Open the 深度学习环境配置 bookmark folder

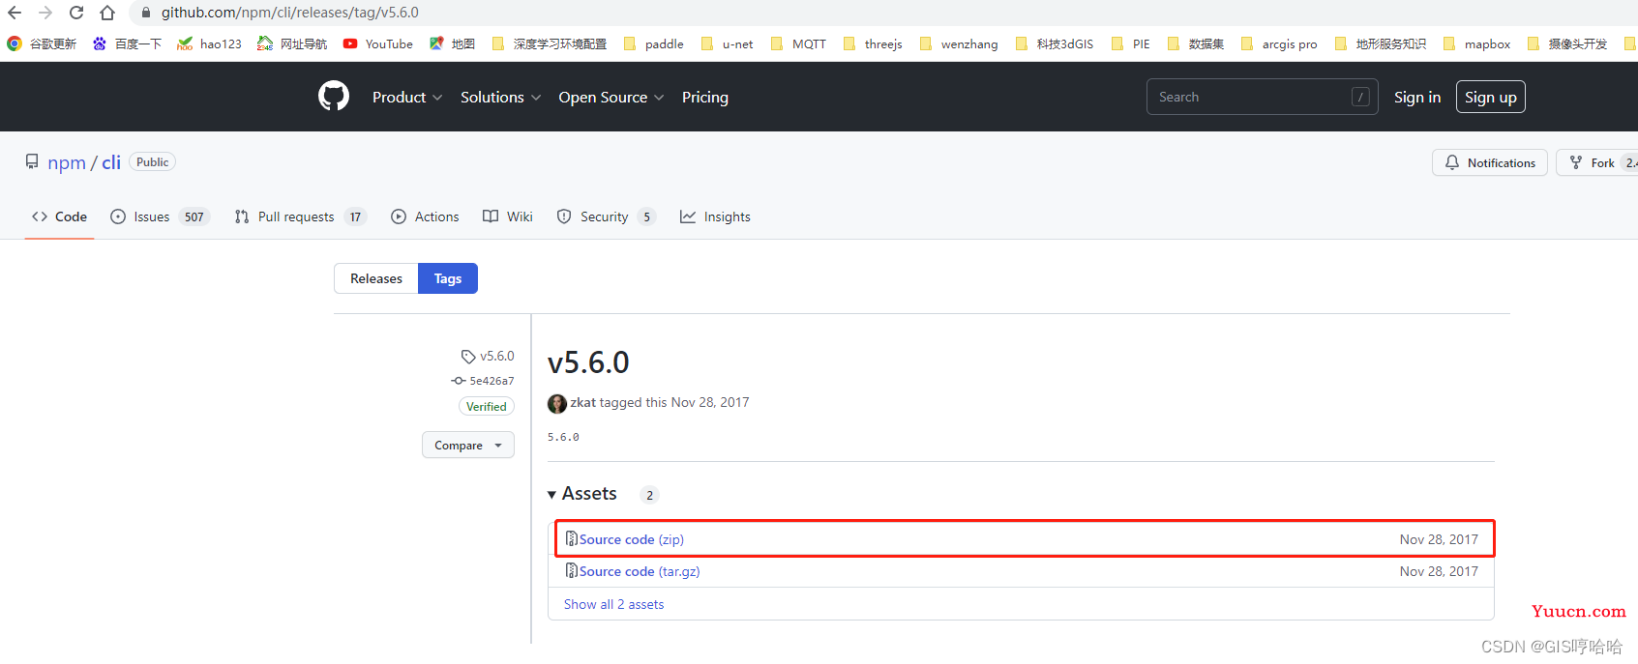(x=550, y=43)
